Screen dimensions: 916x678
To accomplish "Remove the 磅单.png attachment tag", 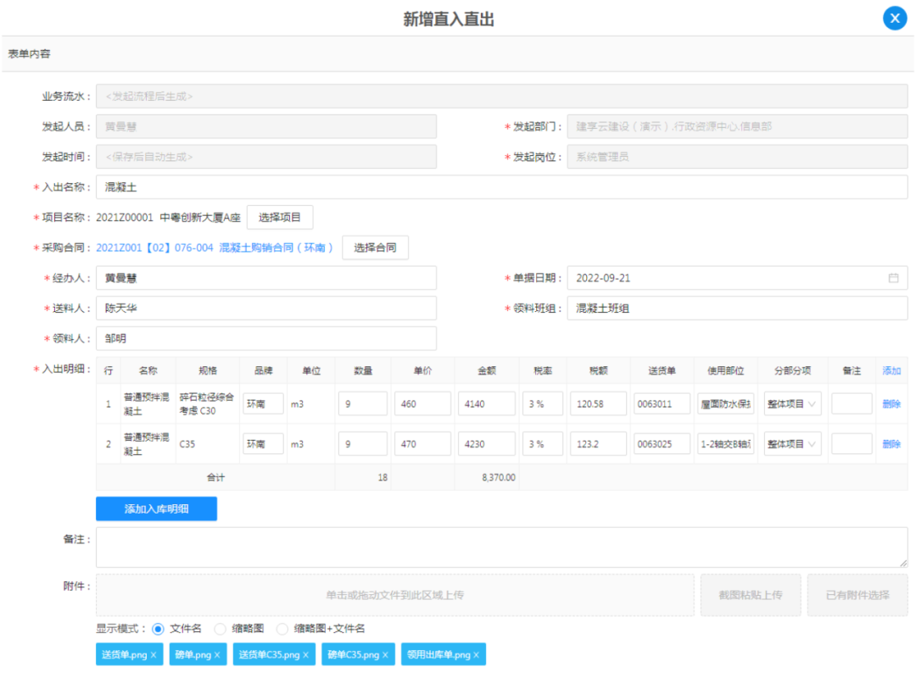I will point(217,655).
